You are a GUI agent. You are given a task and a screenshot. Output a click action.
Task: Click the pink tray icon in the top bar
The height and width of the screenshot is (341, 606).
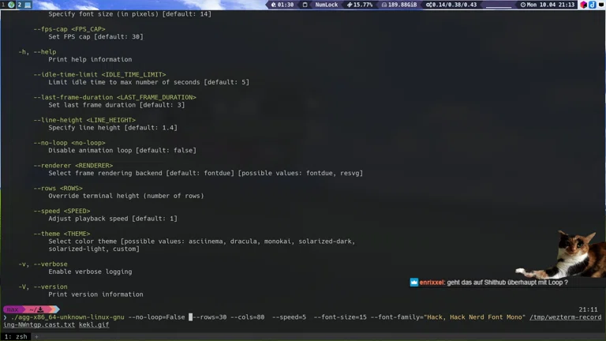coord(584,5)
